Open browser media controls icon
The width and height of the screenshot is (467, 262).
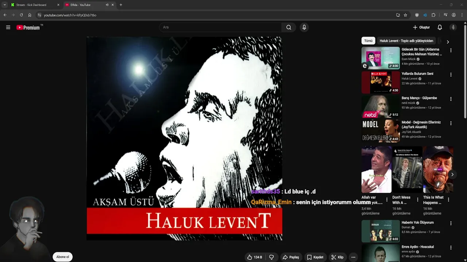pyautogui.click(x=445, y=15)
